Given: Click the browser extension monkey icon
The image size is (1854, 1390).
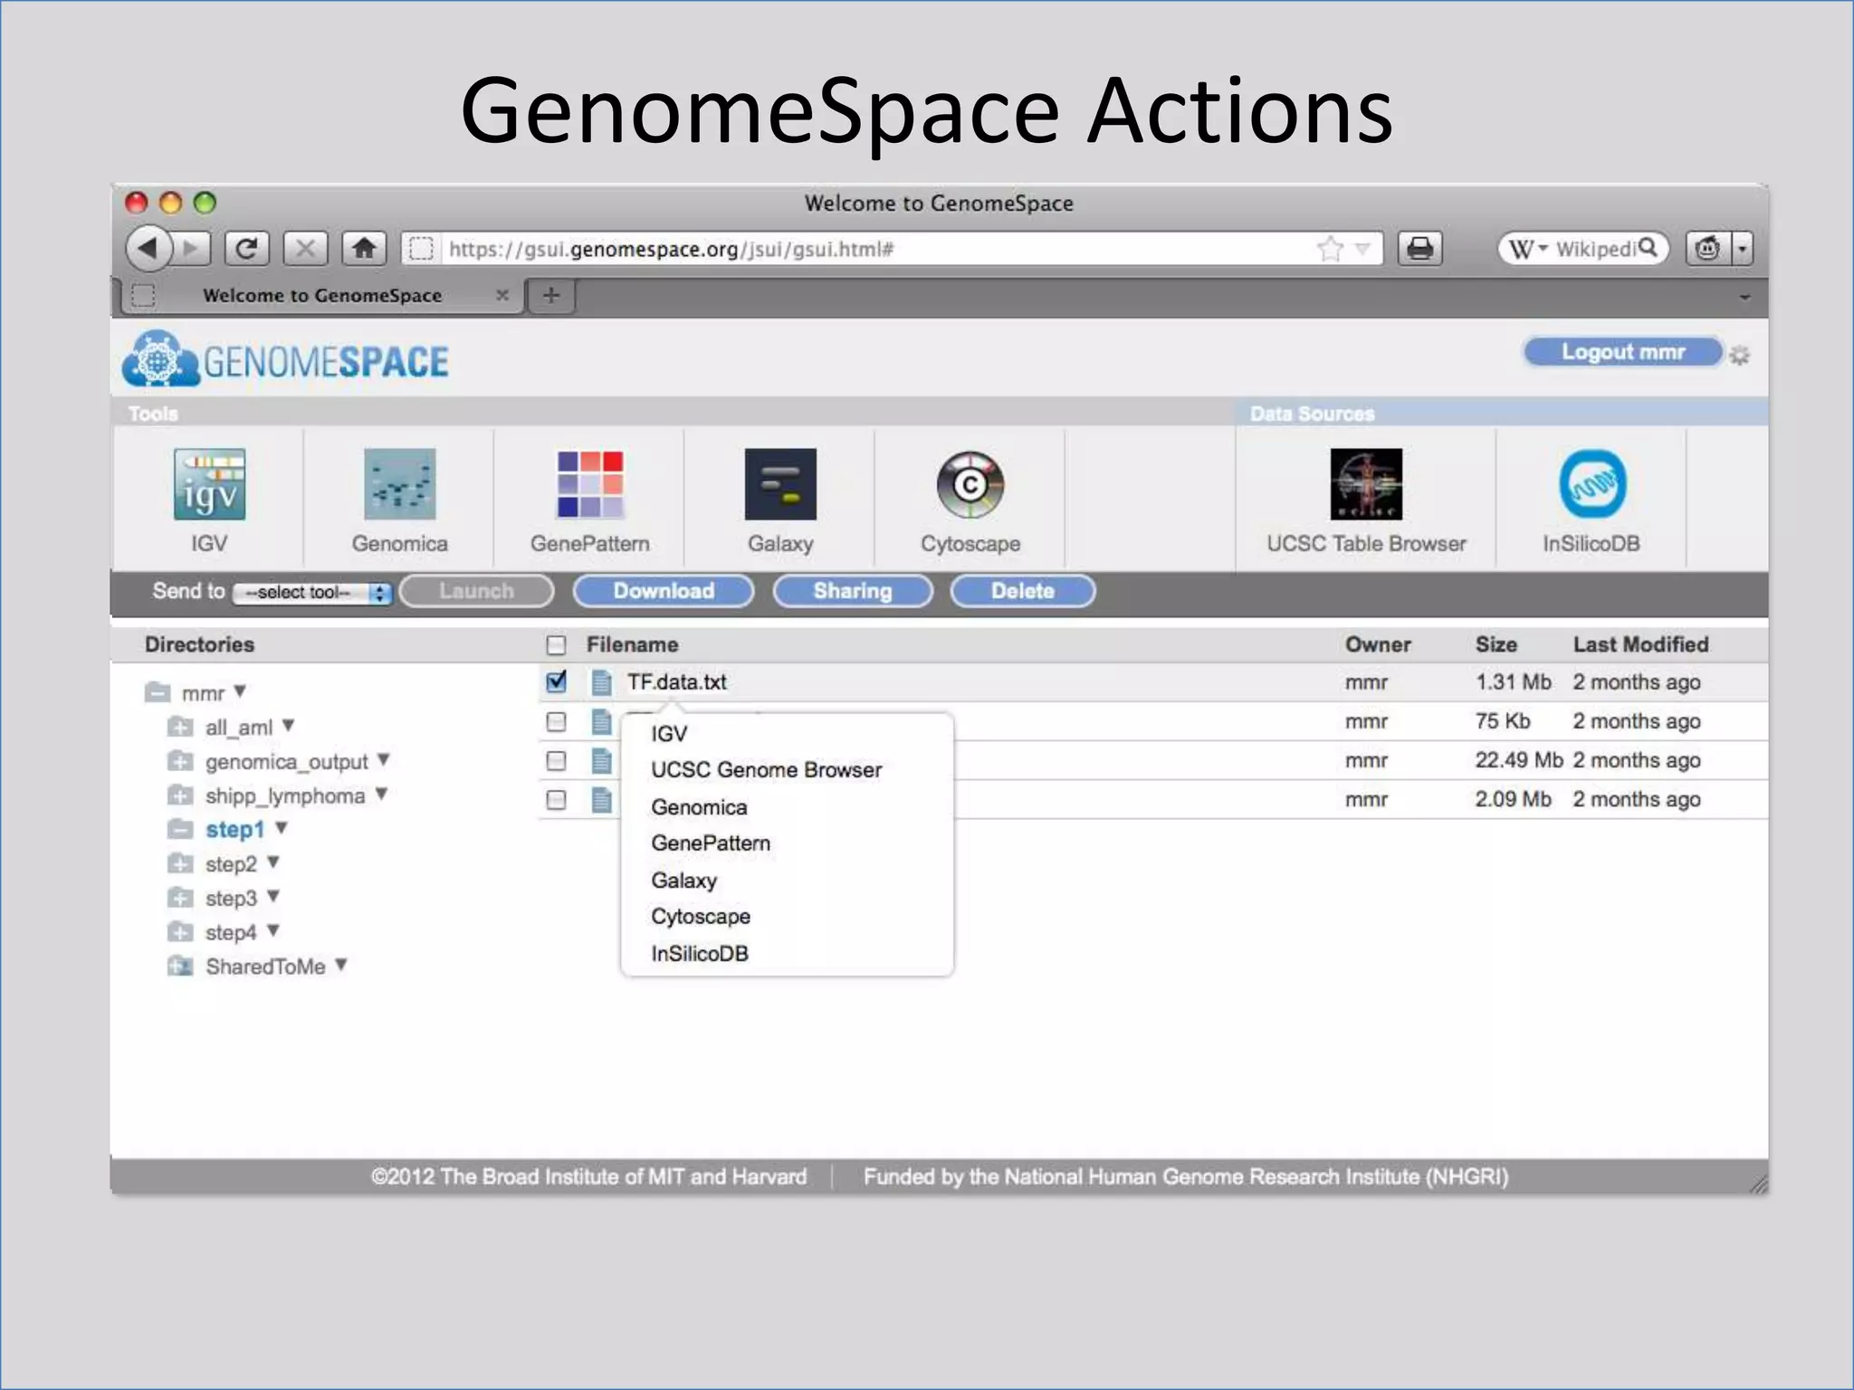Looking at the screenshot, I should (x=1707, y=248).
